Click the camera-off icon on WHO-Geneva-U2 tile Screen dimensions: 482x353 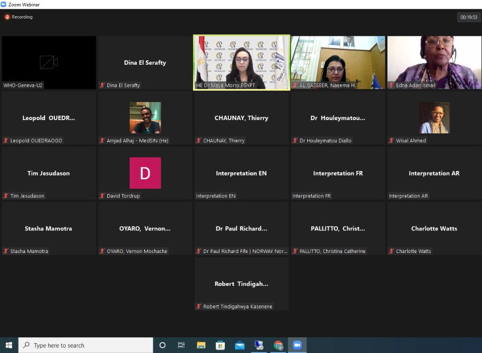click(48, 62)
